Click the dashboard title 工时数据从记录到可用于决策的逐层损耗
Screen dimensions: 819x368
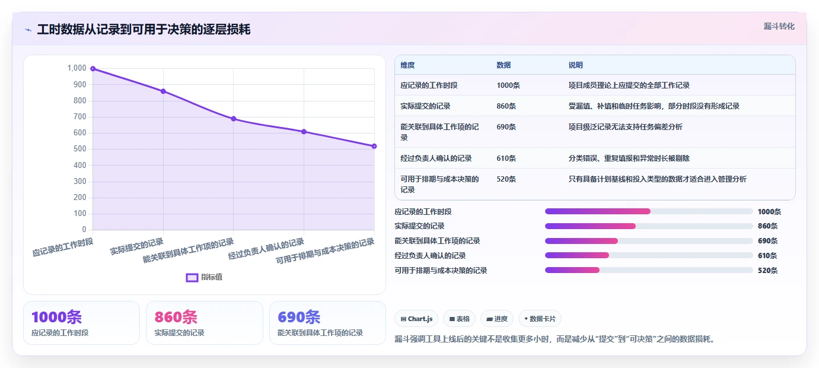point(144,30)
